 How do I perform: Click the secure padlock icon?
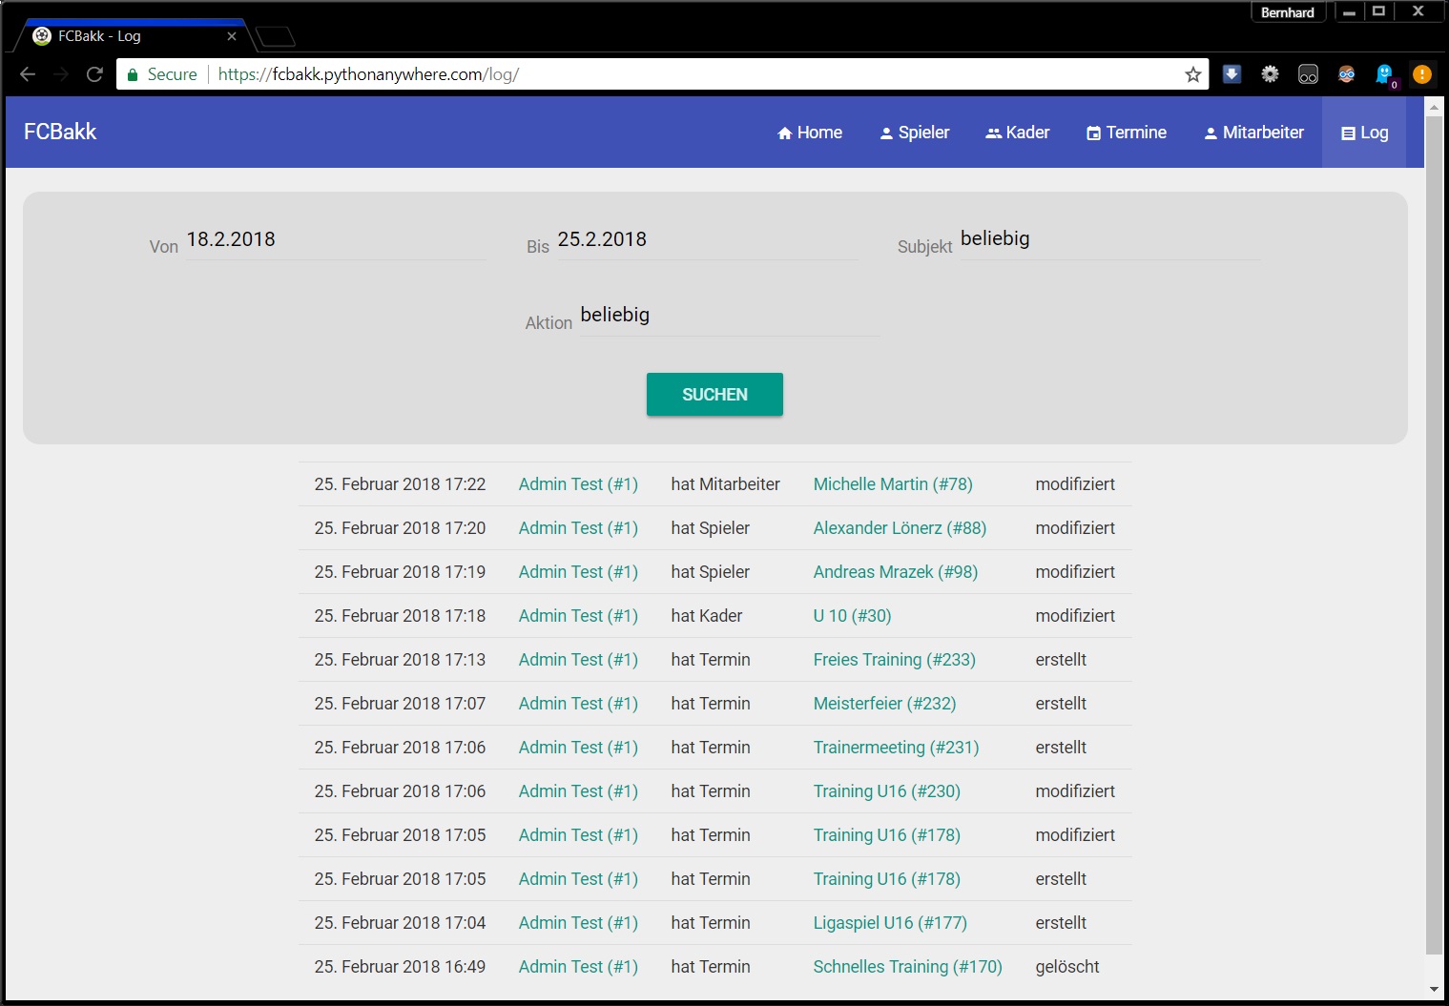133,74
